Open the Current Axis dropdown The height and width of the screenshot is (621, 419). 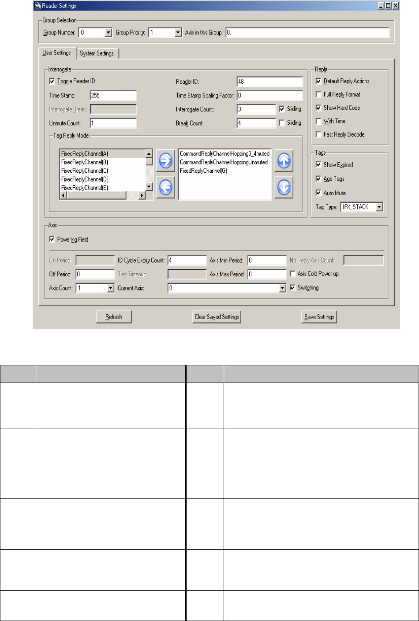[x=283, y=288]
